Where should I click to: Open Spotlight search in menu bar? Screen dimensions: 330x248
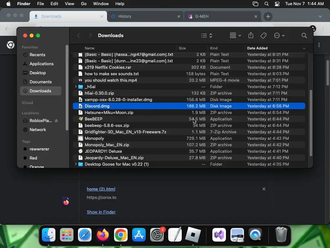click(267, 4)
